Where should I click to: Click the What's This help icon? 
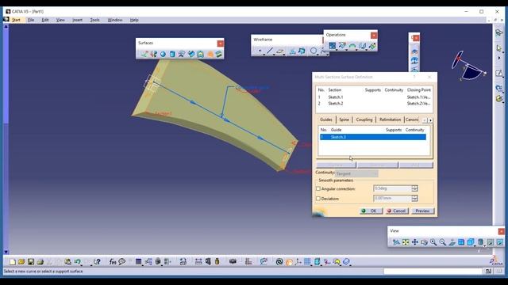pos(97,262)
